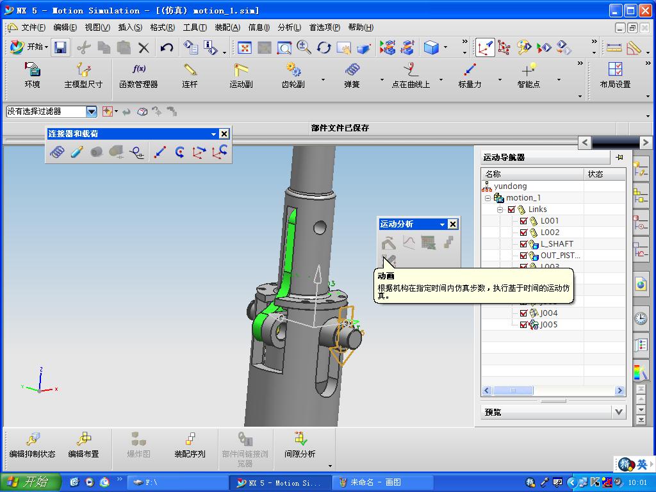Switch to 未命名 - 画图 taskbar window
Screen dimensions: 656x492
point(382,482)
